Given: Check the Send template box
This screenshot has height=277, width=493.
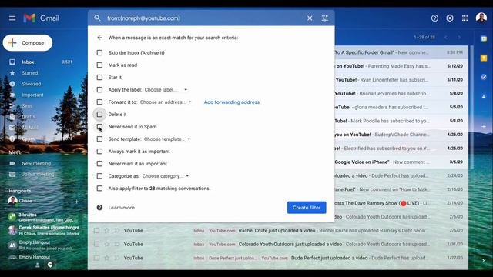Looking at the screenshot, I should coord(99,139).
